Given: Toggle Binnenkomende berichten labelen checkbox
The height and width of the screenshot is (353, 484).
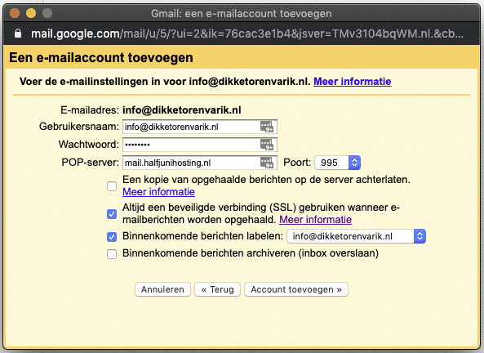Looking at the screenshot, I should pyautogui.click(x=112, y=237).
